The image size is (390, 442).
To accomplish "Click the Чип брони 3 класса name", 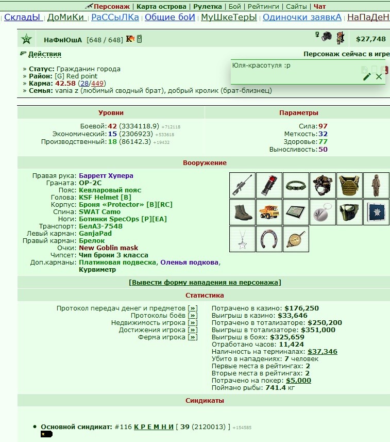I will [x=113, y=255].
